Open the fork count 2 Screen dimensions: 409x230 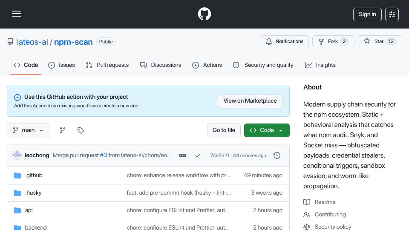(x=344, y=41)
